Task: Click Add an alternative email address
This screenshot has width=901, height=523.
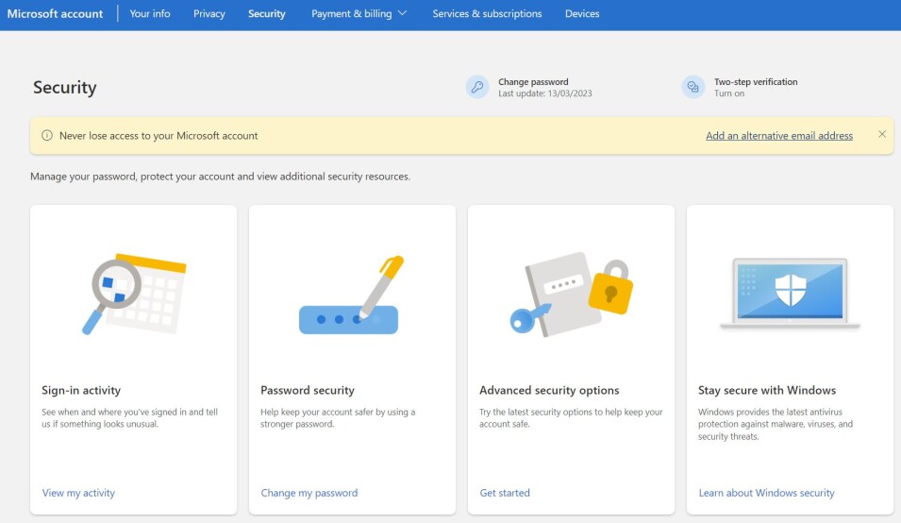Action: [779, 136]
